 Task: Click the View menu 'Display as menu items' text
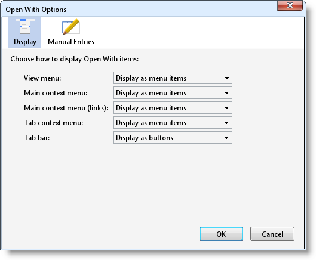[x=151, y=78]
